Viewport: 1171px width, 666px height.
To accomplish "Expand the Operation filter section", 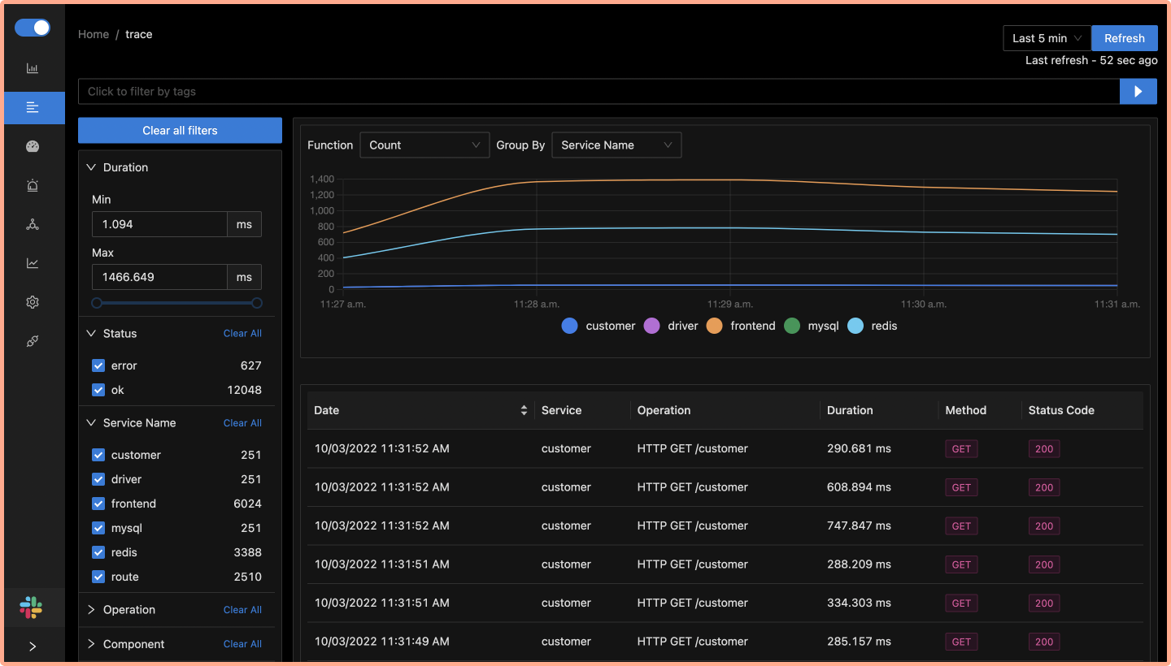I will tap(128, 610).
